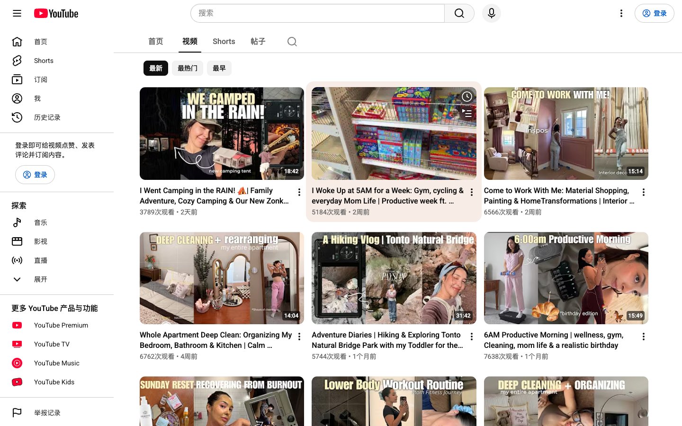The image size is (682, 426).
Task: Open 'Adventure Diaries' hiking title link
Action: (387, 340)
